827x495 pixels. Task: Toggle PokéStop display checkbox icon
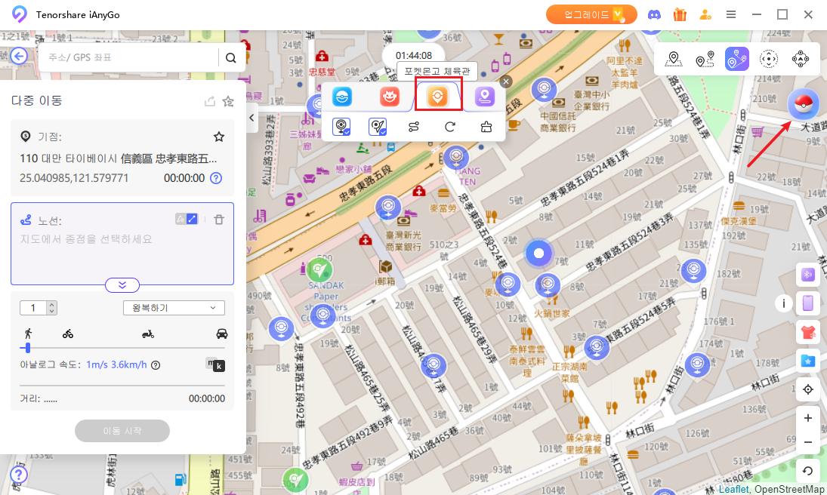pyautogui.click(x=341, y=127)
